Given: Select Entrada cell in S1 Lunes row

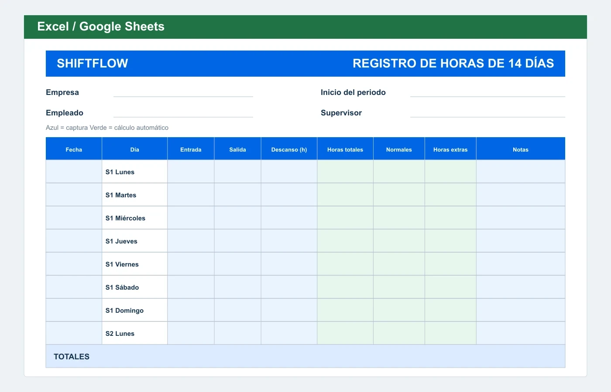Looking at the screenshot, I should pos(191,172).
